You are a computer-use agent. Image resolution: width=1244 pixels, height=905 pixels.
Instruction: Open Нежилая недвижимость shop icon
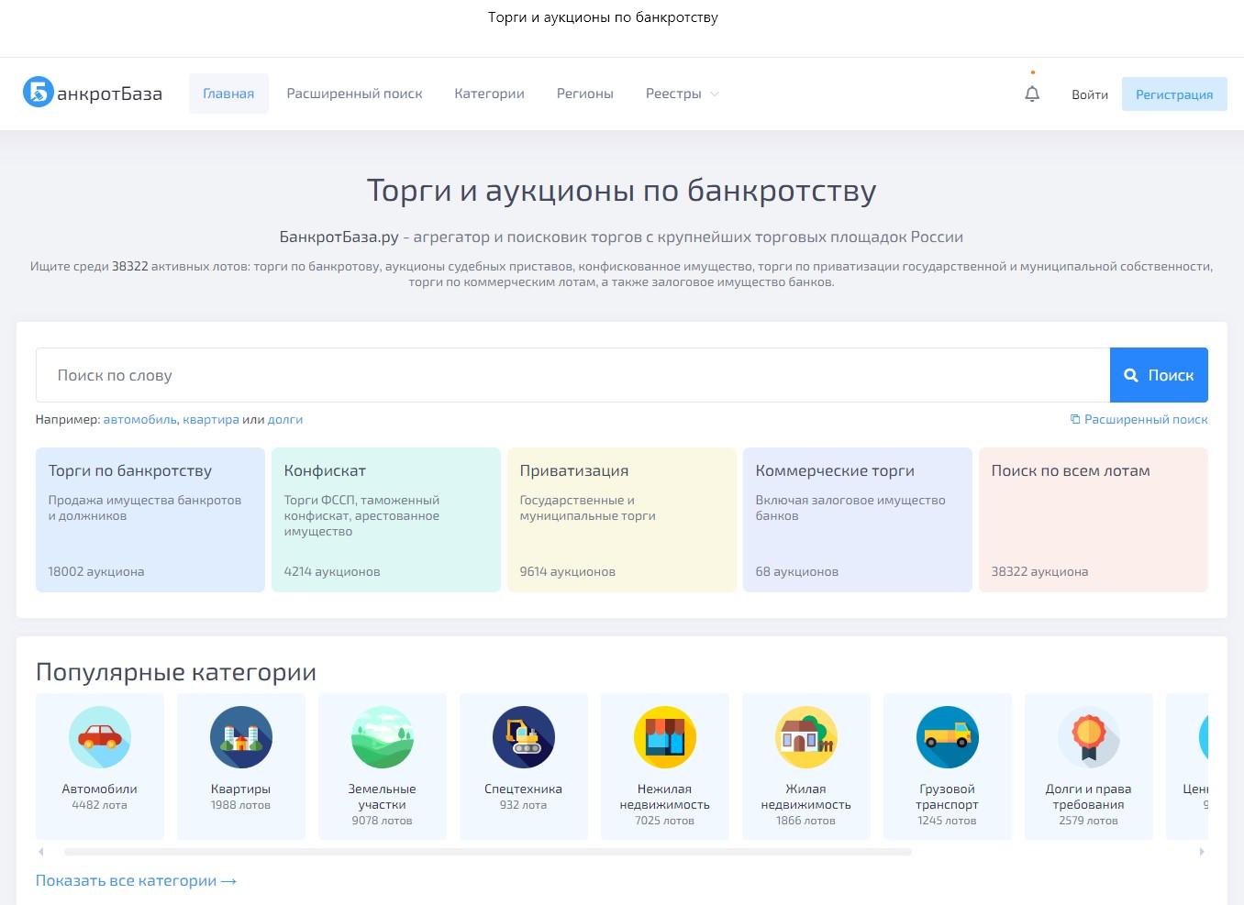click(665, 737)
